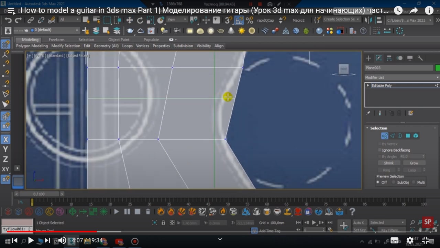Screen dimensions: 440x248
Task: Open the Create tab in command panel
Action: (368, 58)
